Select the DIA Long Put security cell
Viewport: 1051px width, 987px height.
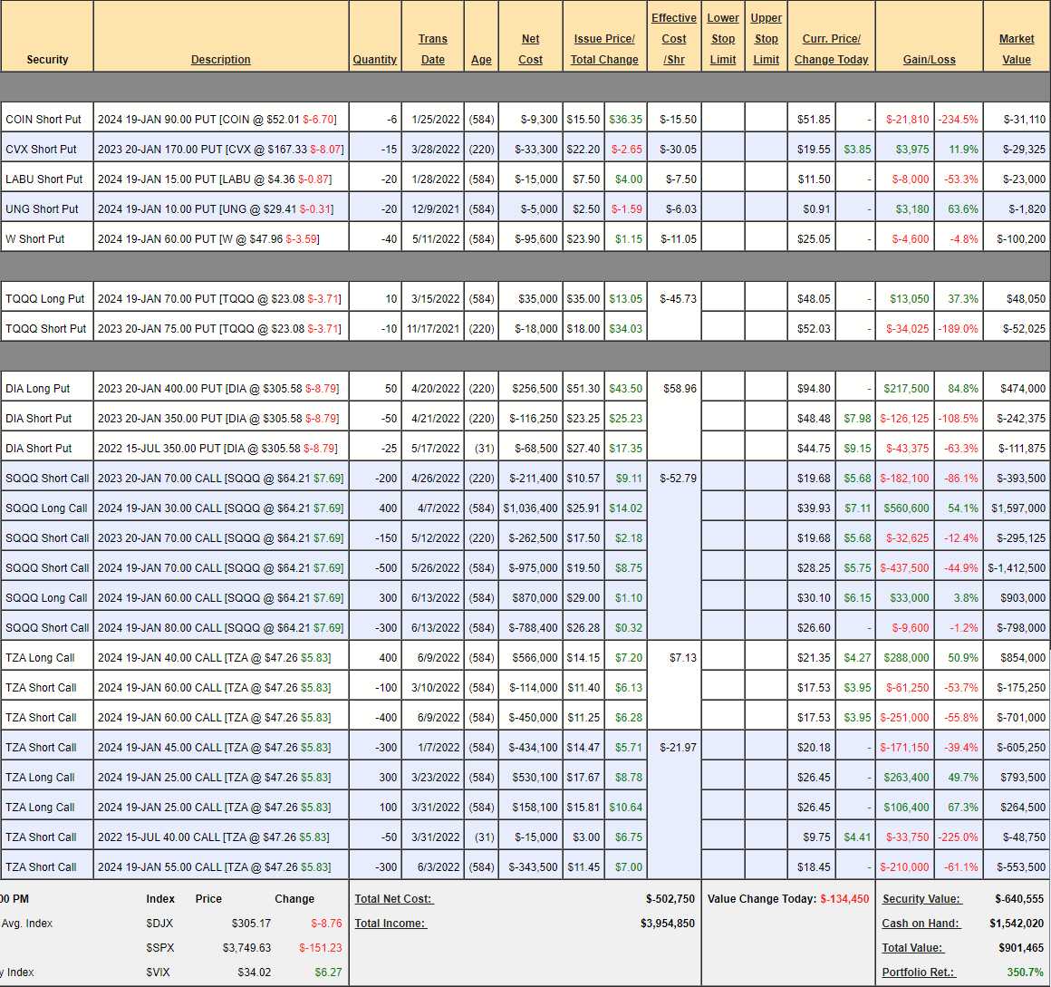[x=38, y=389]
